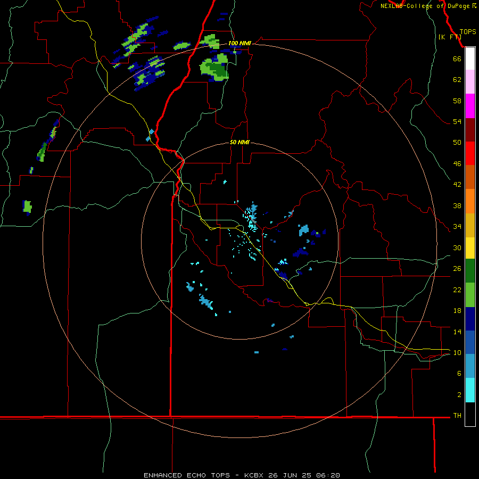Click the 22 value on the legend scale
This screenshot has height=479, width=479.
coord(457,290)
